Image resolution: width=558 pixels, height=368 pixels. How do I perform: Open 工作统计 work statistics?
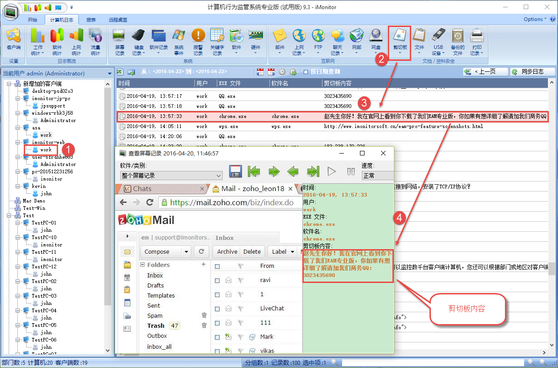(x=38, y=42)
